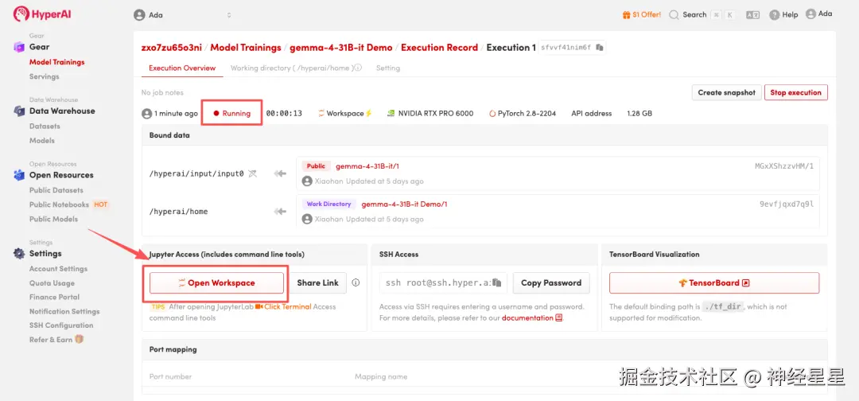Open Public Datasets in sidebar
Screen dimensions: 859x401
(x=56, y=190)
